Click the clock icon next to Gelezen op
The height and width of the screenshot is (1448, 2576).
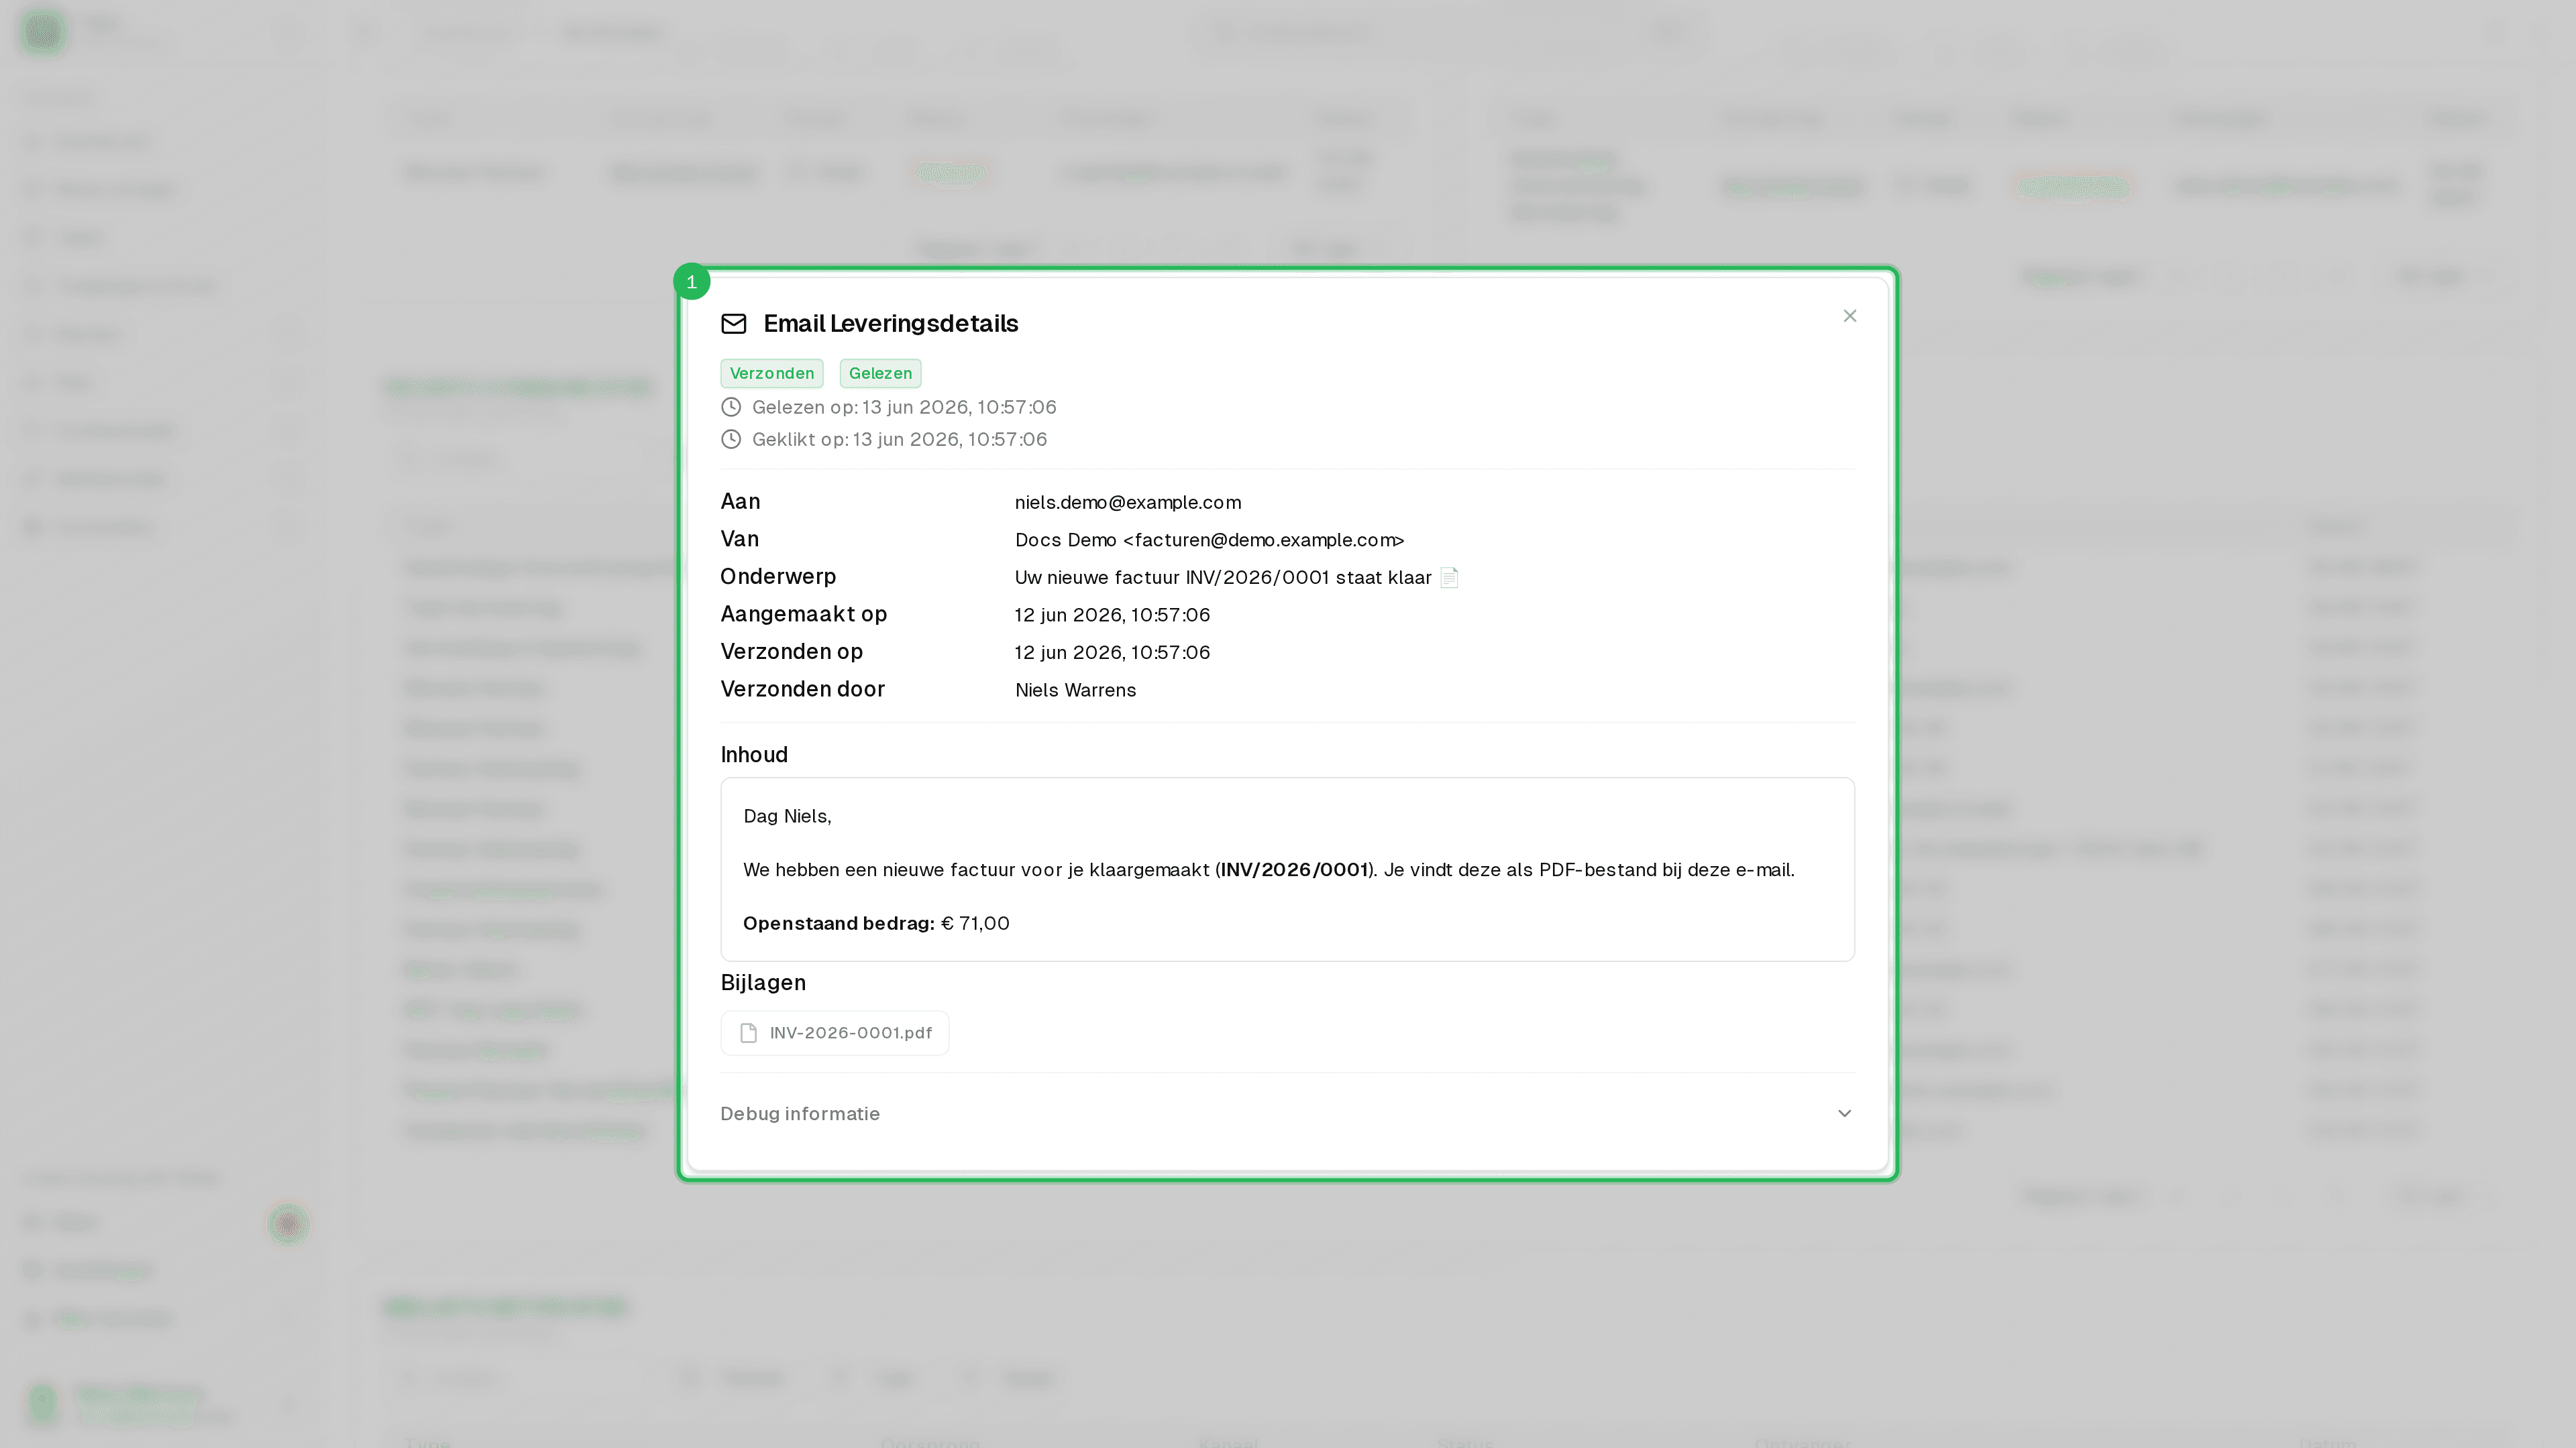pos(731,407)
